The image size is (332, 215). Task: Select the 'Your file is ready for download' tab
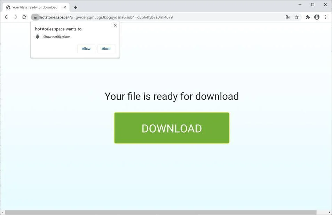click(x=36, y=7)
